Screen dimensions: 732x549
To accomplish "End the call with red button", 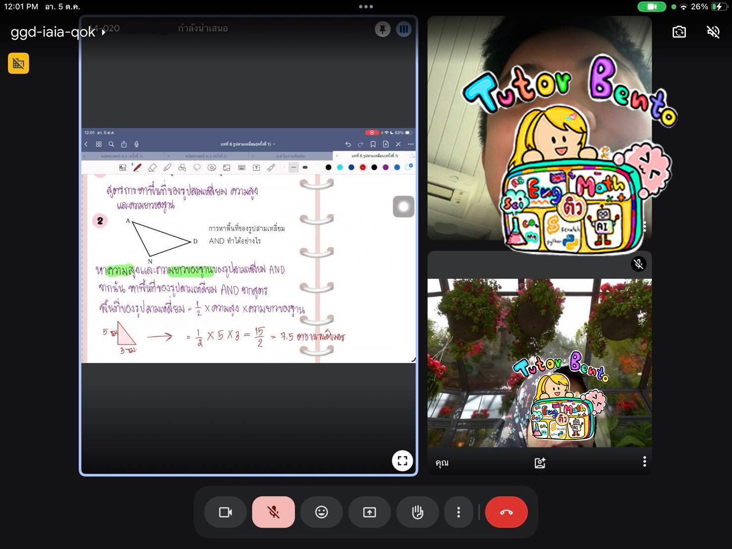I will tap(506, 512).
